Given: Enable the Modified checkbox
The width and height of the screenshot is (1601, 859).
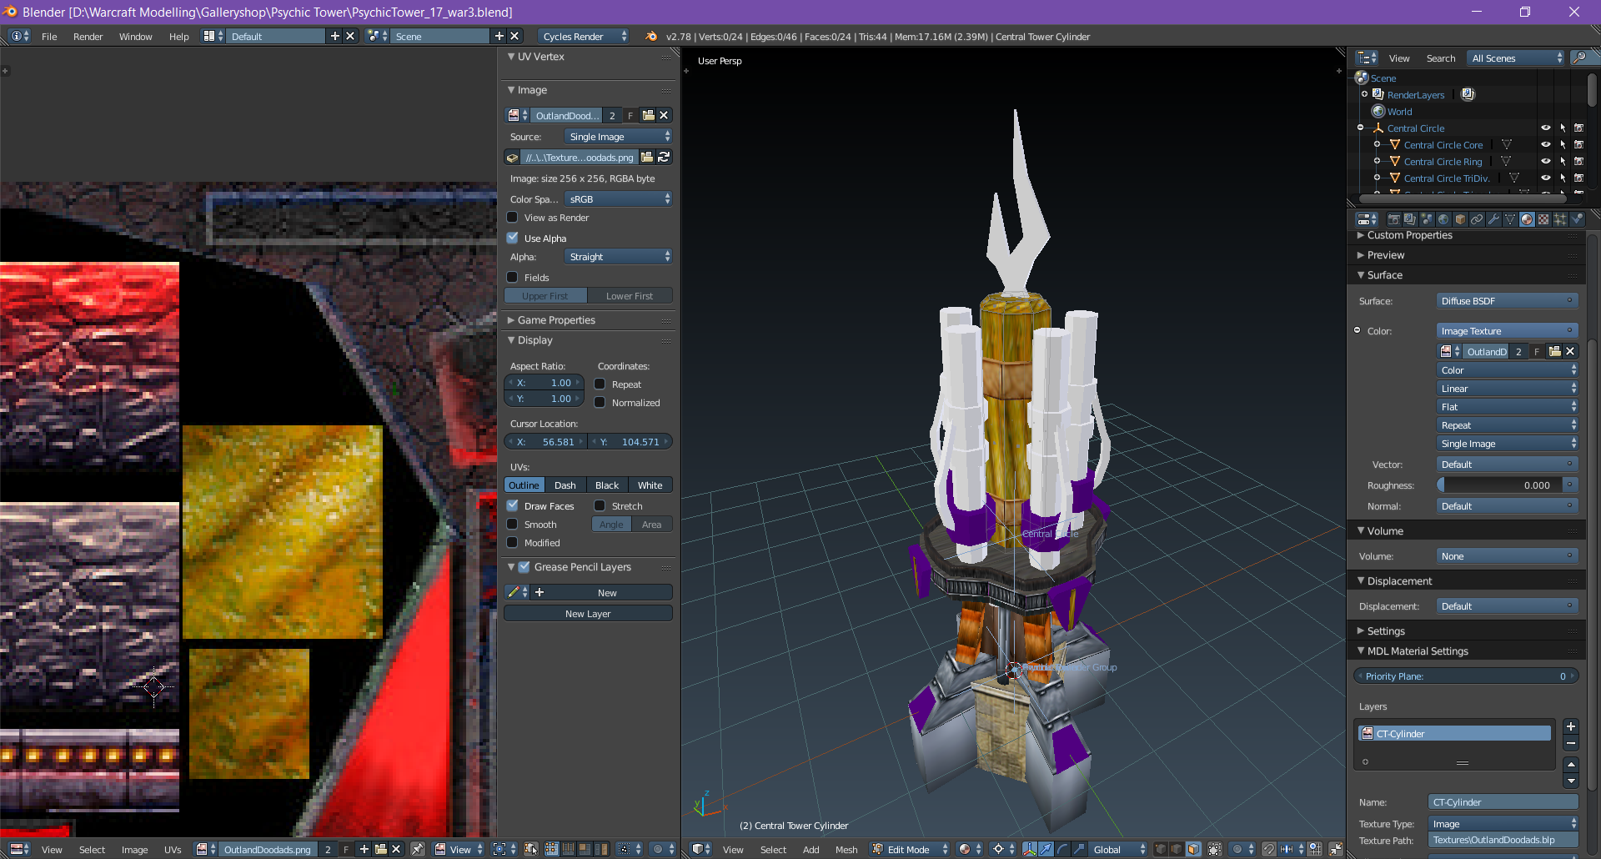Looking at the screenshot, I should [x=513, y=542].
